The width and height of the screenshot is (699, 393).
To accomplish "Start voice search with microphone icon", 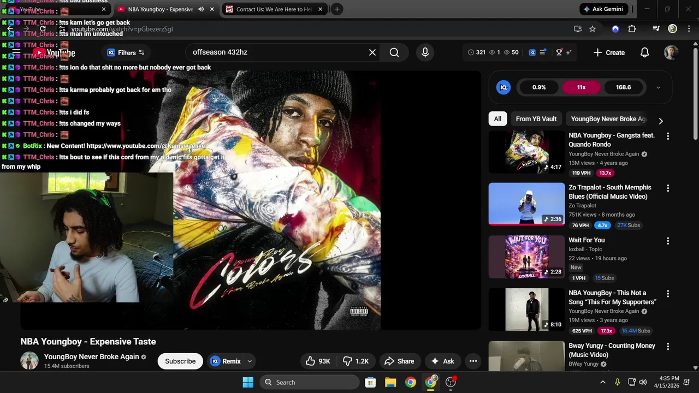I will pos(425,52).
